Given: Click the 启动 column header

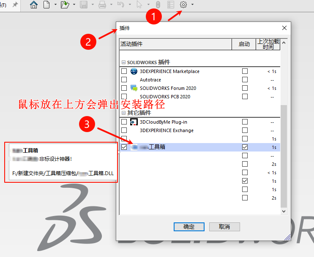Looking at the screenshot, I should [x=244, y=44].
